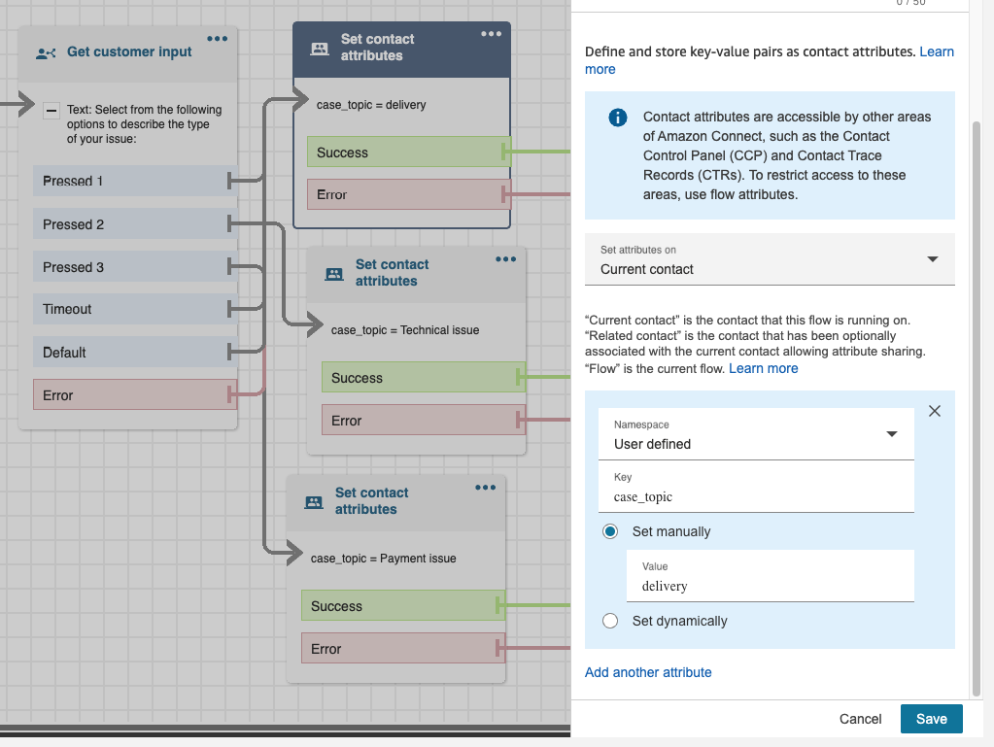Open options menu of the Technical issue block

pyautogui.click(x=505, y=259)
